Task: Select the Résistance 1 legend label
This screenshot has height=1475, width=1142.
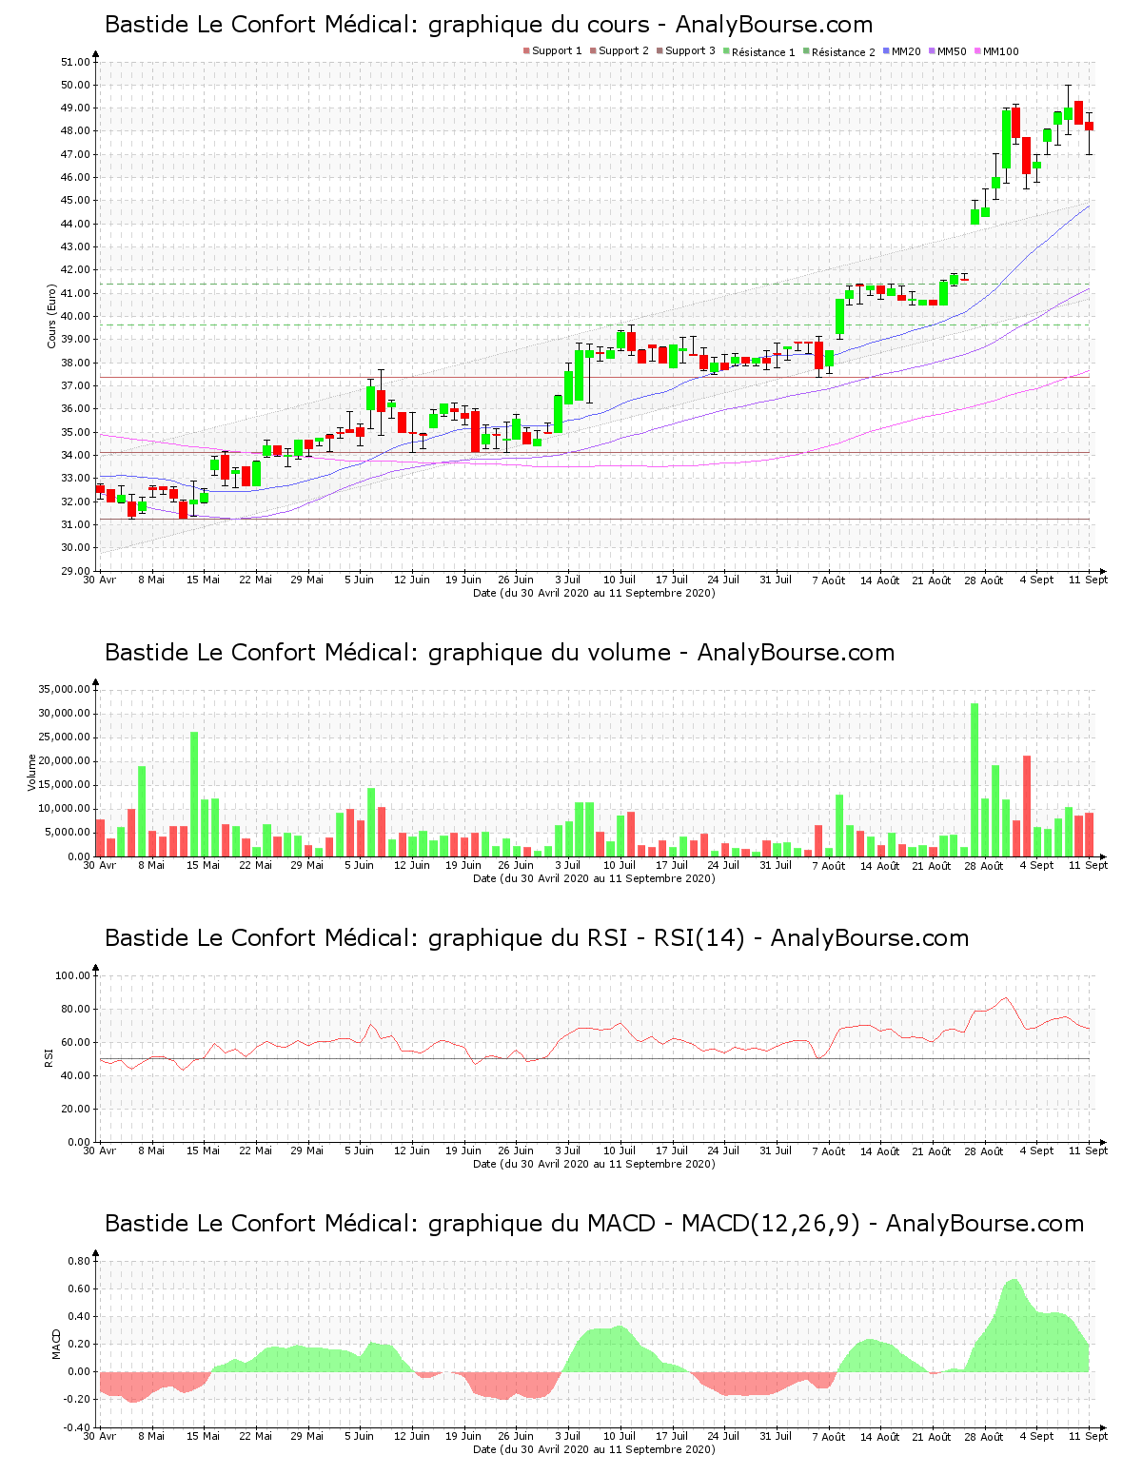Action: pyautogui.click(x=763, y=52)
